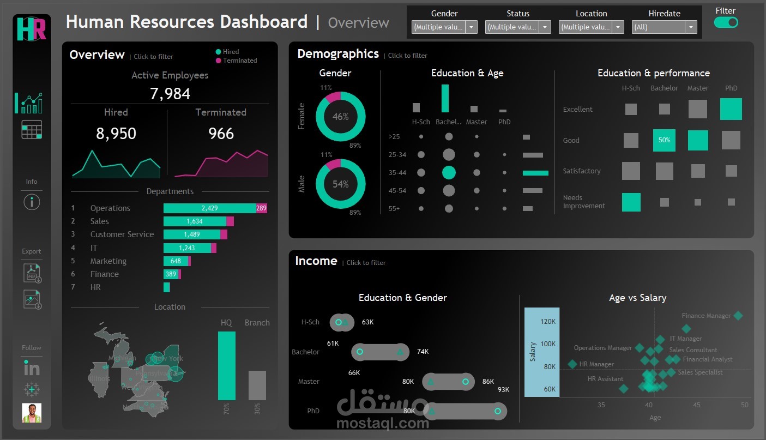This screenshot has height=440, width=766.
Task: Click the Hired legend color dot
Action: click(219, 52)
